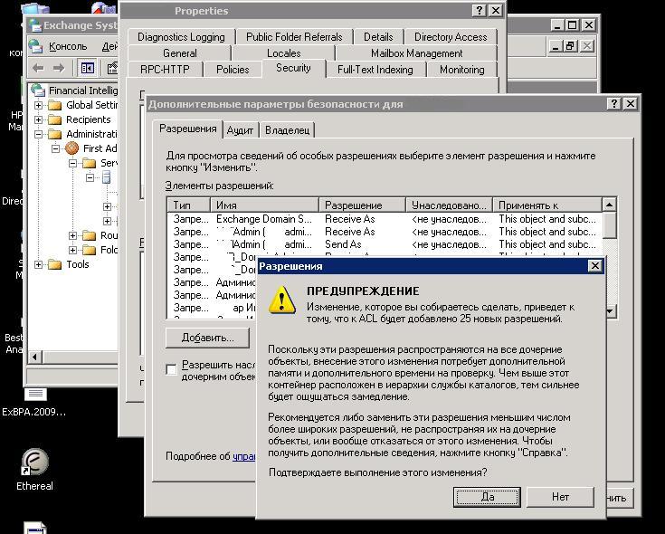Toggle the console tree pane toolbar icon
Screen dimensions: 665x534
[87, 68]
